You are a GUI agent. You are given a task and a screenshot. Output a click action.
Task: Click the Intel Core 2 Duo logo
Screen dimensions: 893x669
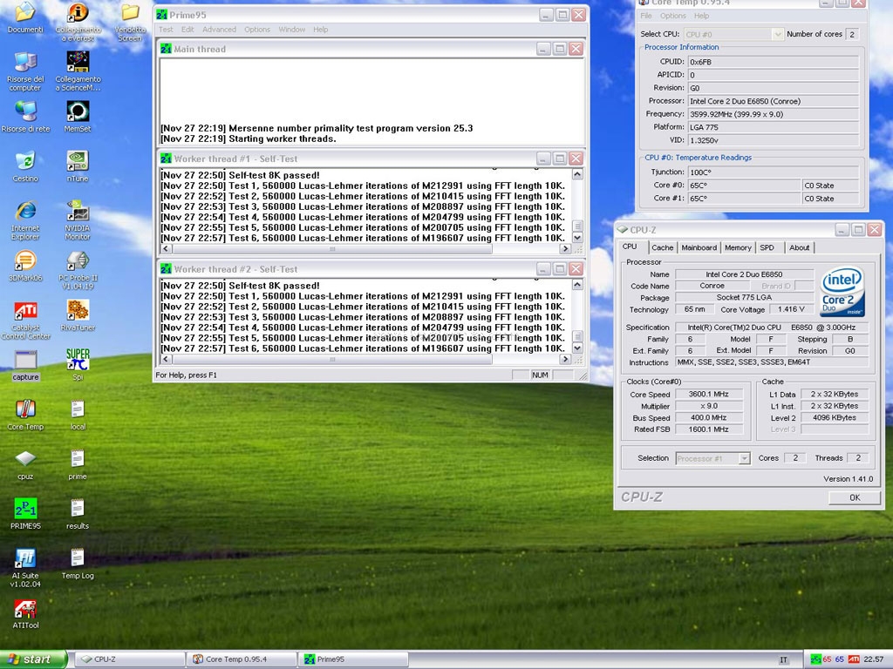pos(842,291)
